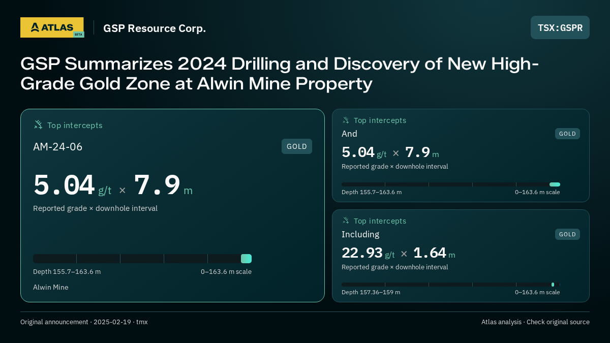Click the drill icon in the 'Including' card
This screenshot has height=343, width=610.
346,221
